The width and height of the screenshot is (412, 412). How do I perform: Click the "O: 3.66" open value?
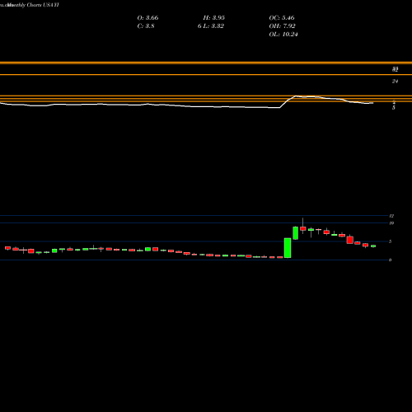point(147,18)
